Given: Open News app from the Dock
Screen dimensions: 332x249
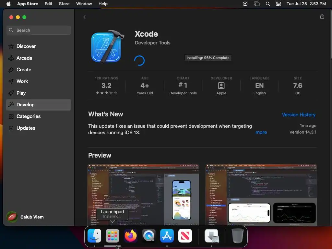Looking at the screenshot, I should (185, 236).
